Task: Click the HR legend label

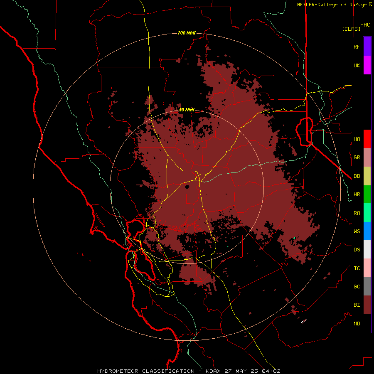Action: (357, 194)
